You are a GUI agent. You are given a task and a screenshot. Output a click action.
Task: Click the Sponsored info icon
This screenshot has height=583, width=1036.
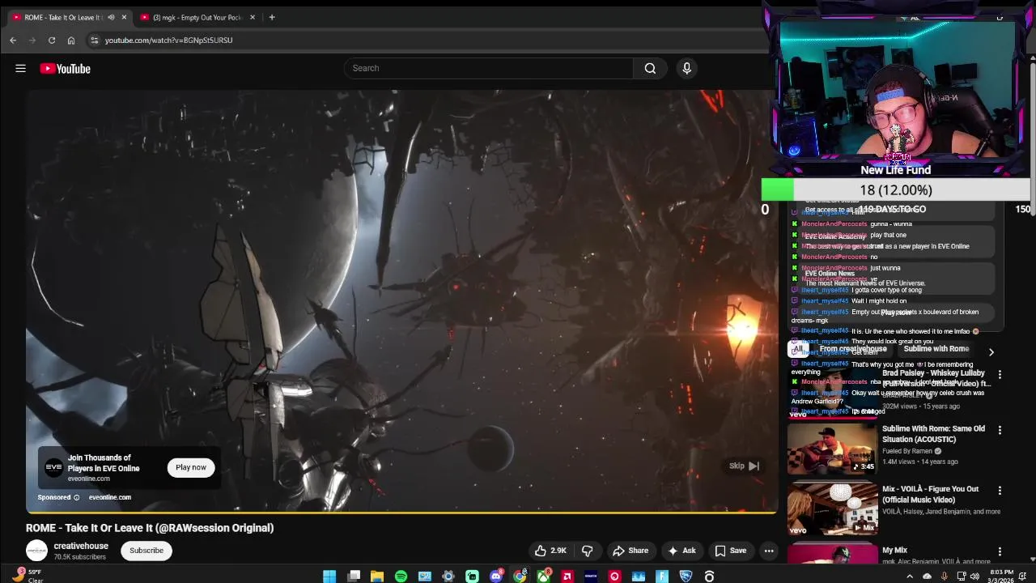pyautogui.click(x=77, y=497)
